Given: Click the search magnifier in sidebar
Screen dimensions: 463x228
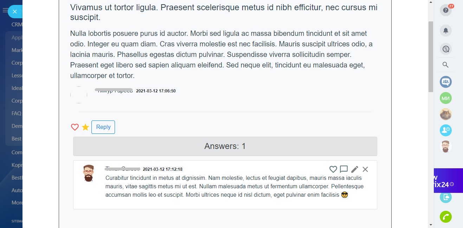Looking at the screenshot, I should 445,65.
